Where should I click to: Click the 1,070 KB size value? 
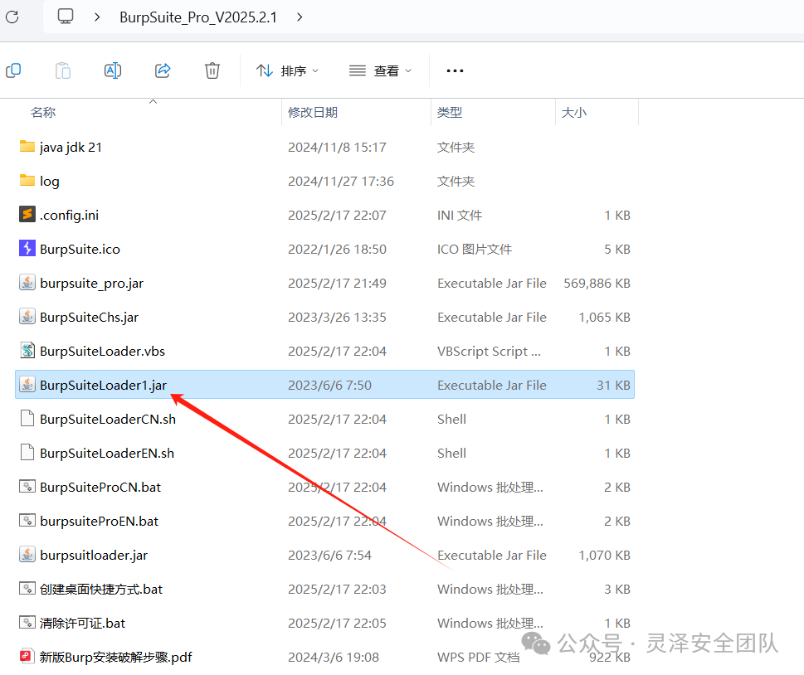pyautogui.click(x=605, y=555)
